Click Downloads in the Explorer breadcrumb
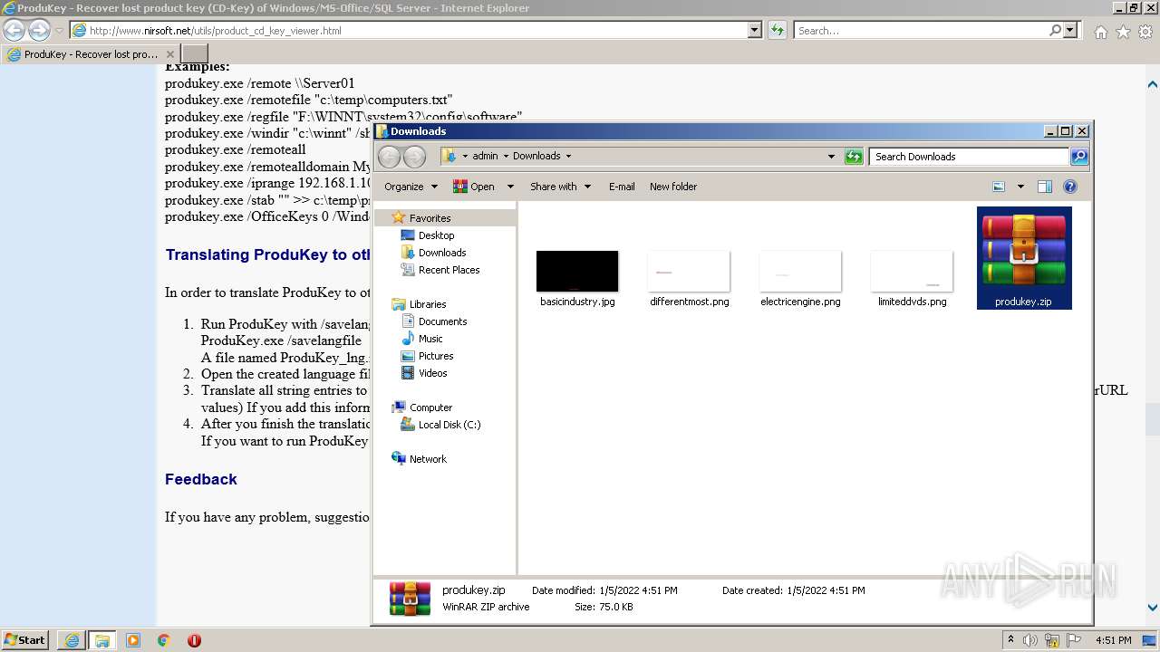Viewport: 1160px width, 652px height. [536, 156]
